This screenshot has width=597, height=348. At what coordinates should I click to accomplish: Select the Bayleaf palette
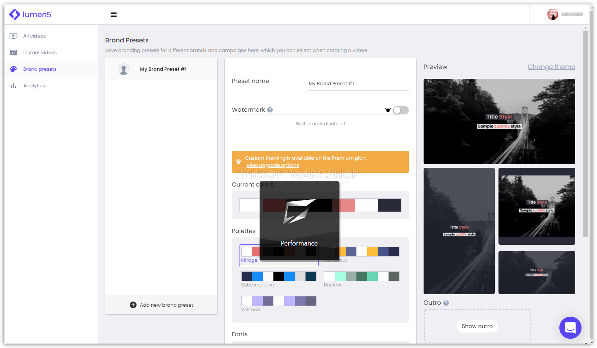[x=362, y=276]
